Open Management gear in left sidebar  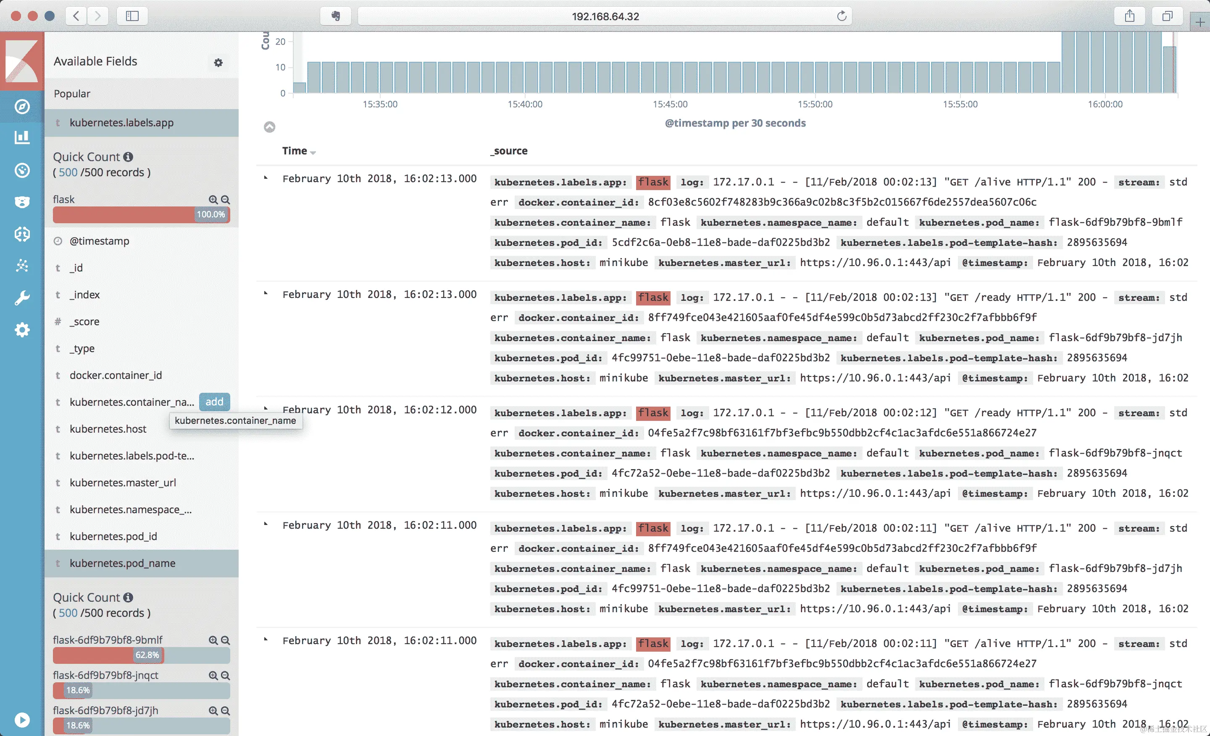[x=22, y=329]
